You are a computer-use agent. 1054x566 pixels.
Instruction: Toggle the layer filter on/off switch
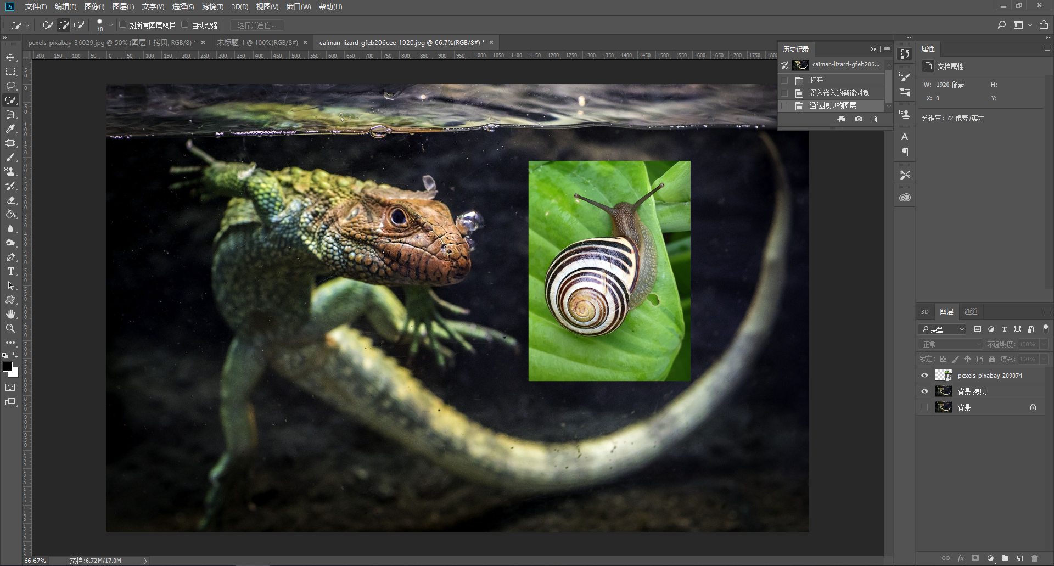tap(1046, 329)
